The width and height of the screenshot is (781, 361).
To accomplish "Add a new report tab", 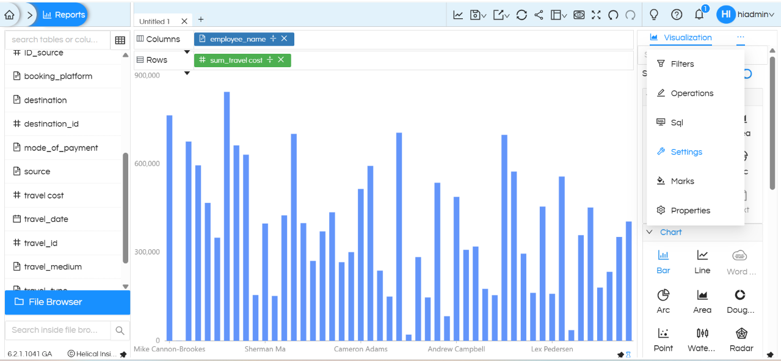I will 201,20.
